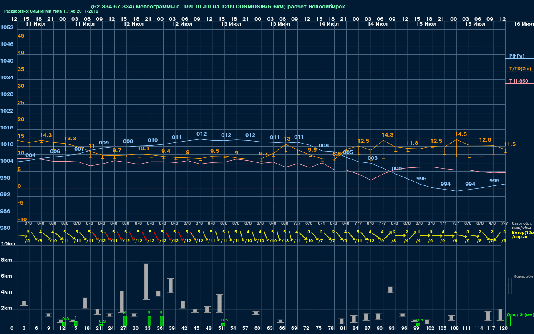
Task: Click the 007 pressure value
Action: tap(79, 149)
